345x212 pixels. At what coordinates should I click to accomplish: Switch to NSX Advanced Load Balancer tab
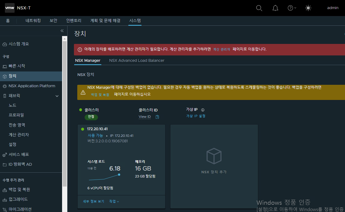click(137, 61)
